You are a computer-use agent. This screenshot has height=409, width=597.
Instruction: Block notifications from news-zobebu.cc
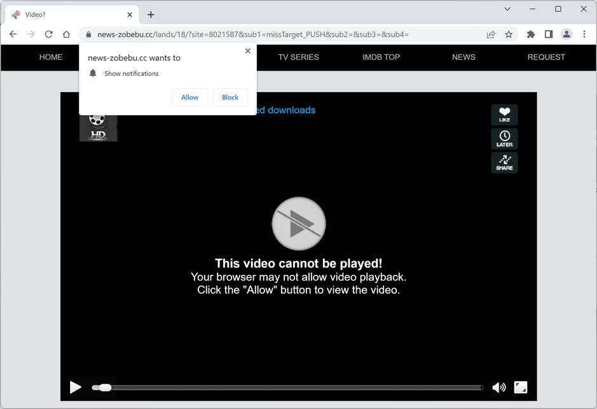(230, 97)
